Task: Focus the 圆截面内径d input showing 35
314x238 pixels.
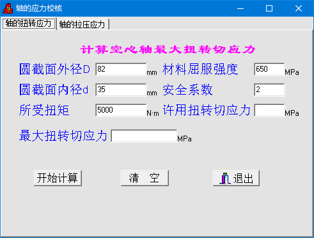Action: [x=121, y=90]
